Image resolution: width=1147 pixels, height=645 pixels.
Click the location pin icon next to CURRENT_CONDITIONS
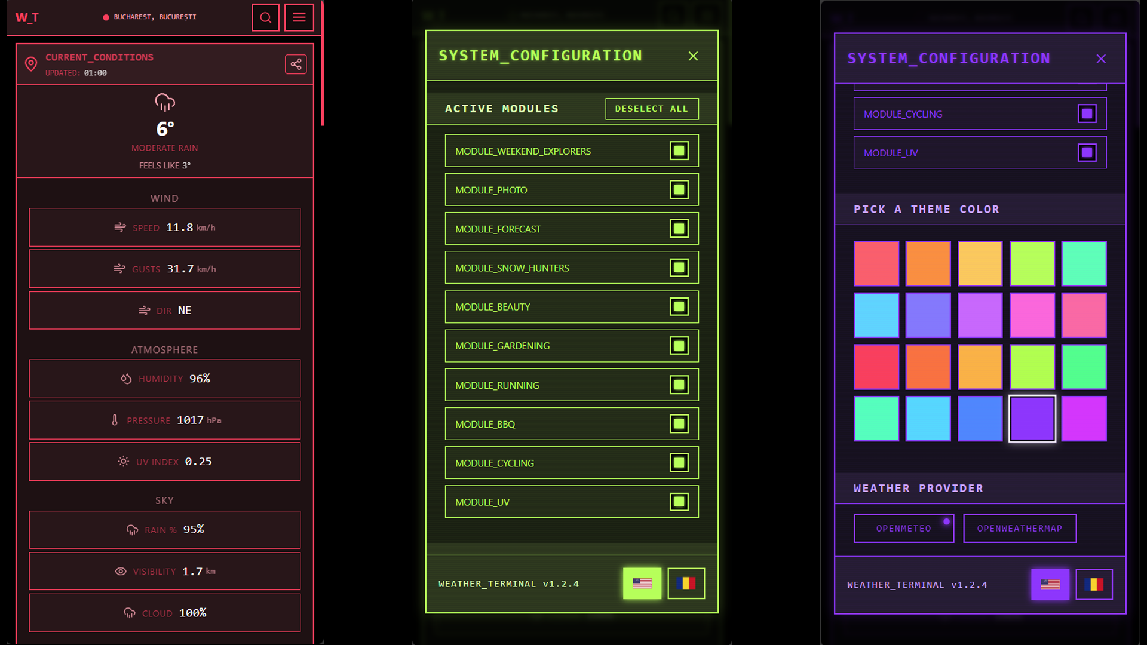tap(32, 63)
